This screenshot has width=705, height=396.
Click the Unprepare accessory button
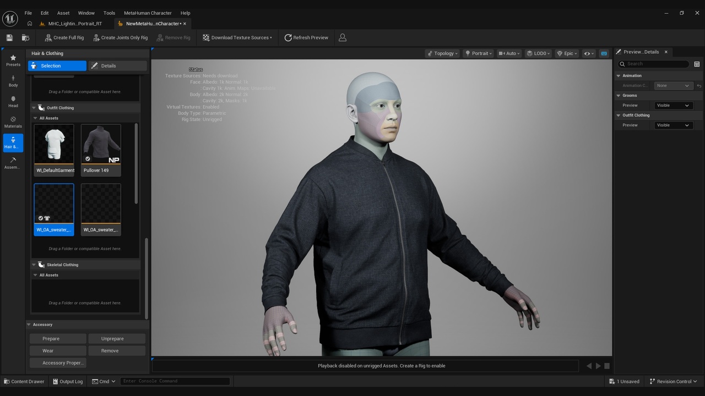tap(117, 339)
